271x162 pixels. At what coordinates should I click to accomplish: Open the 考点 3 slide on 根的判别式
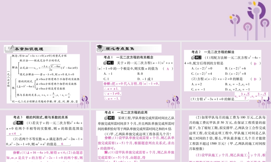(x=45, y=136)
